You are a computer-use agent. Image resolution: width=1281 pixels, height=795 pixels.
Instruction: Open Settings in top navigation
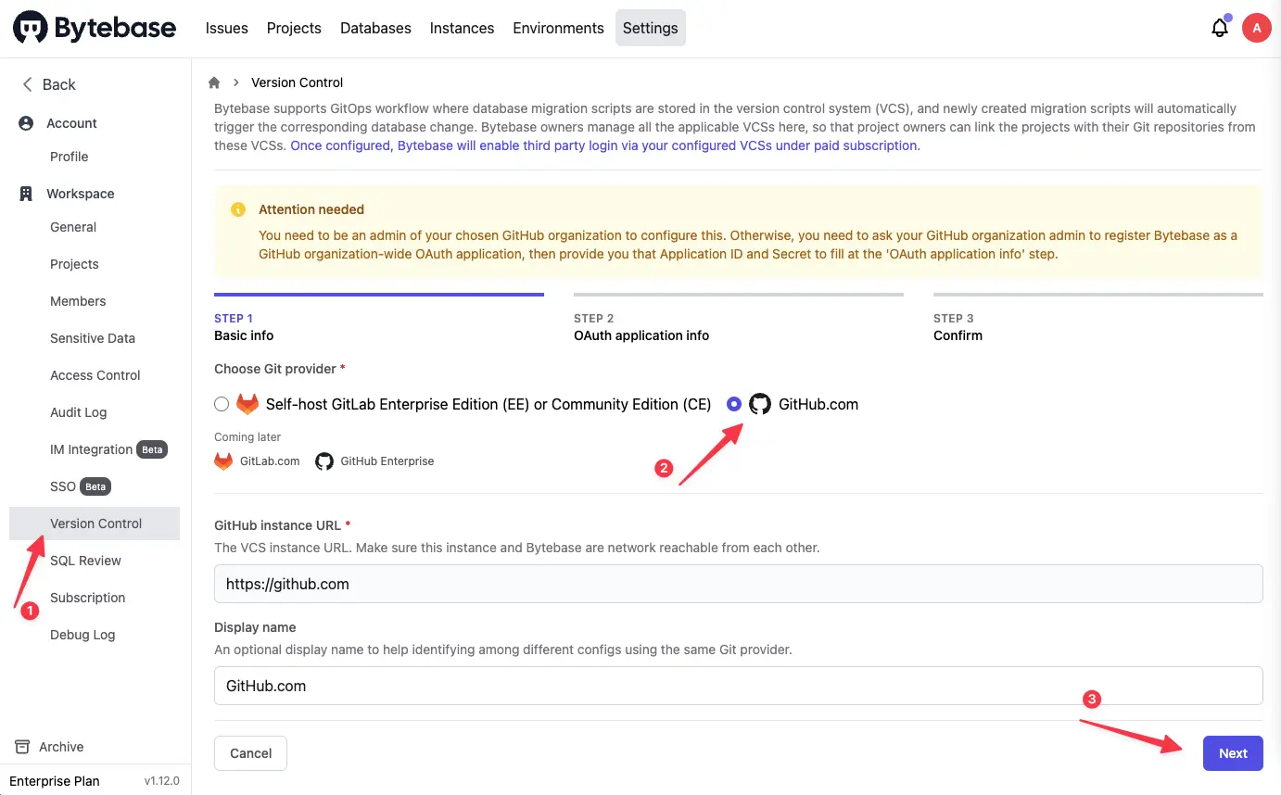coord(650,28)
